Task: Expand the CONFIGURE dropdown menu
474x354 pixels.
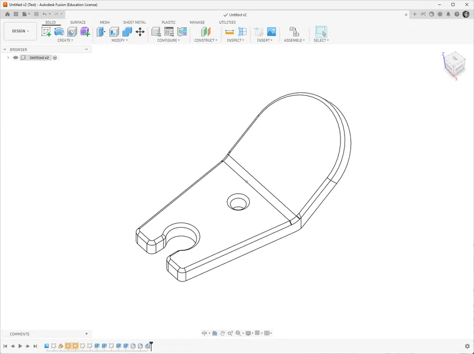Action: pyautogui.click(x=168, y=40)
